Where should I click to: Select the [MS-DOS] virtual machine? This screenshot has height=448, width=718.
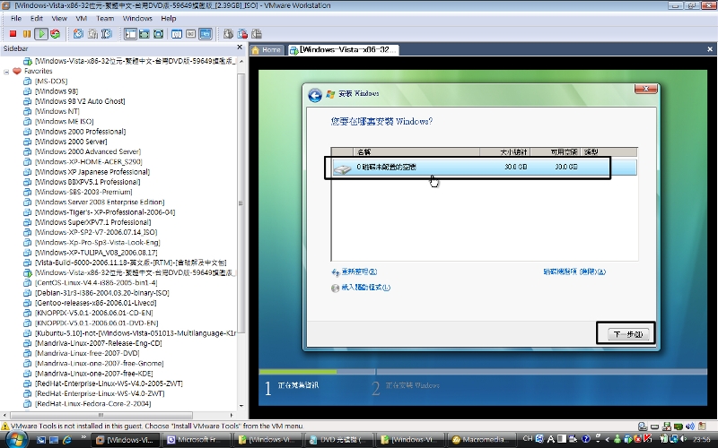coord(51,81)
